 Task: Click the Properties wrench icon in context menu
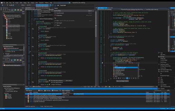[x=159, y=89]
